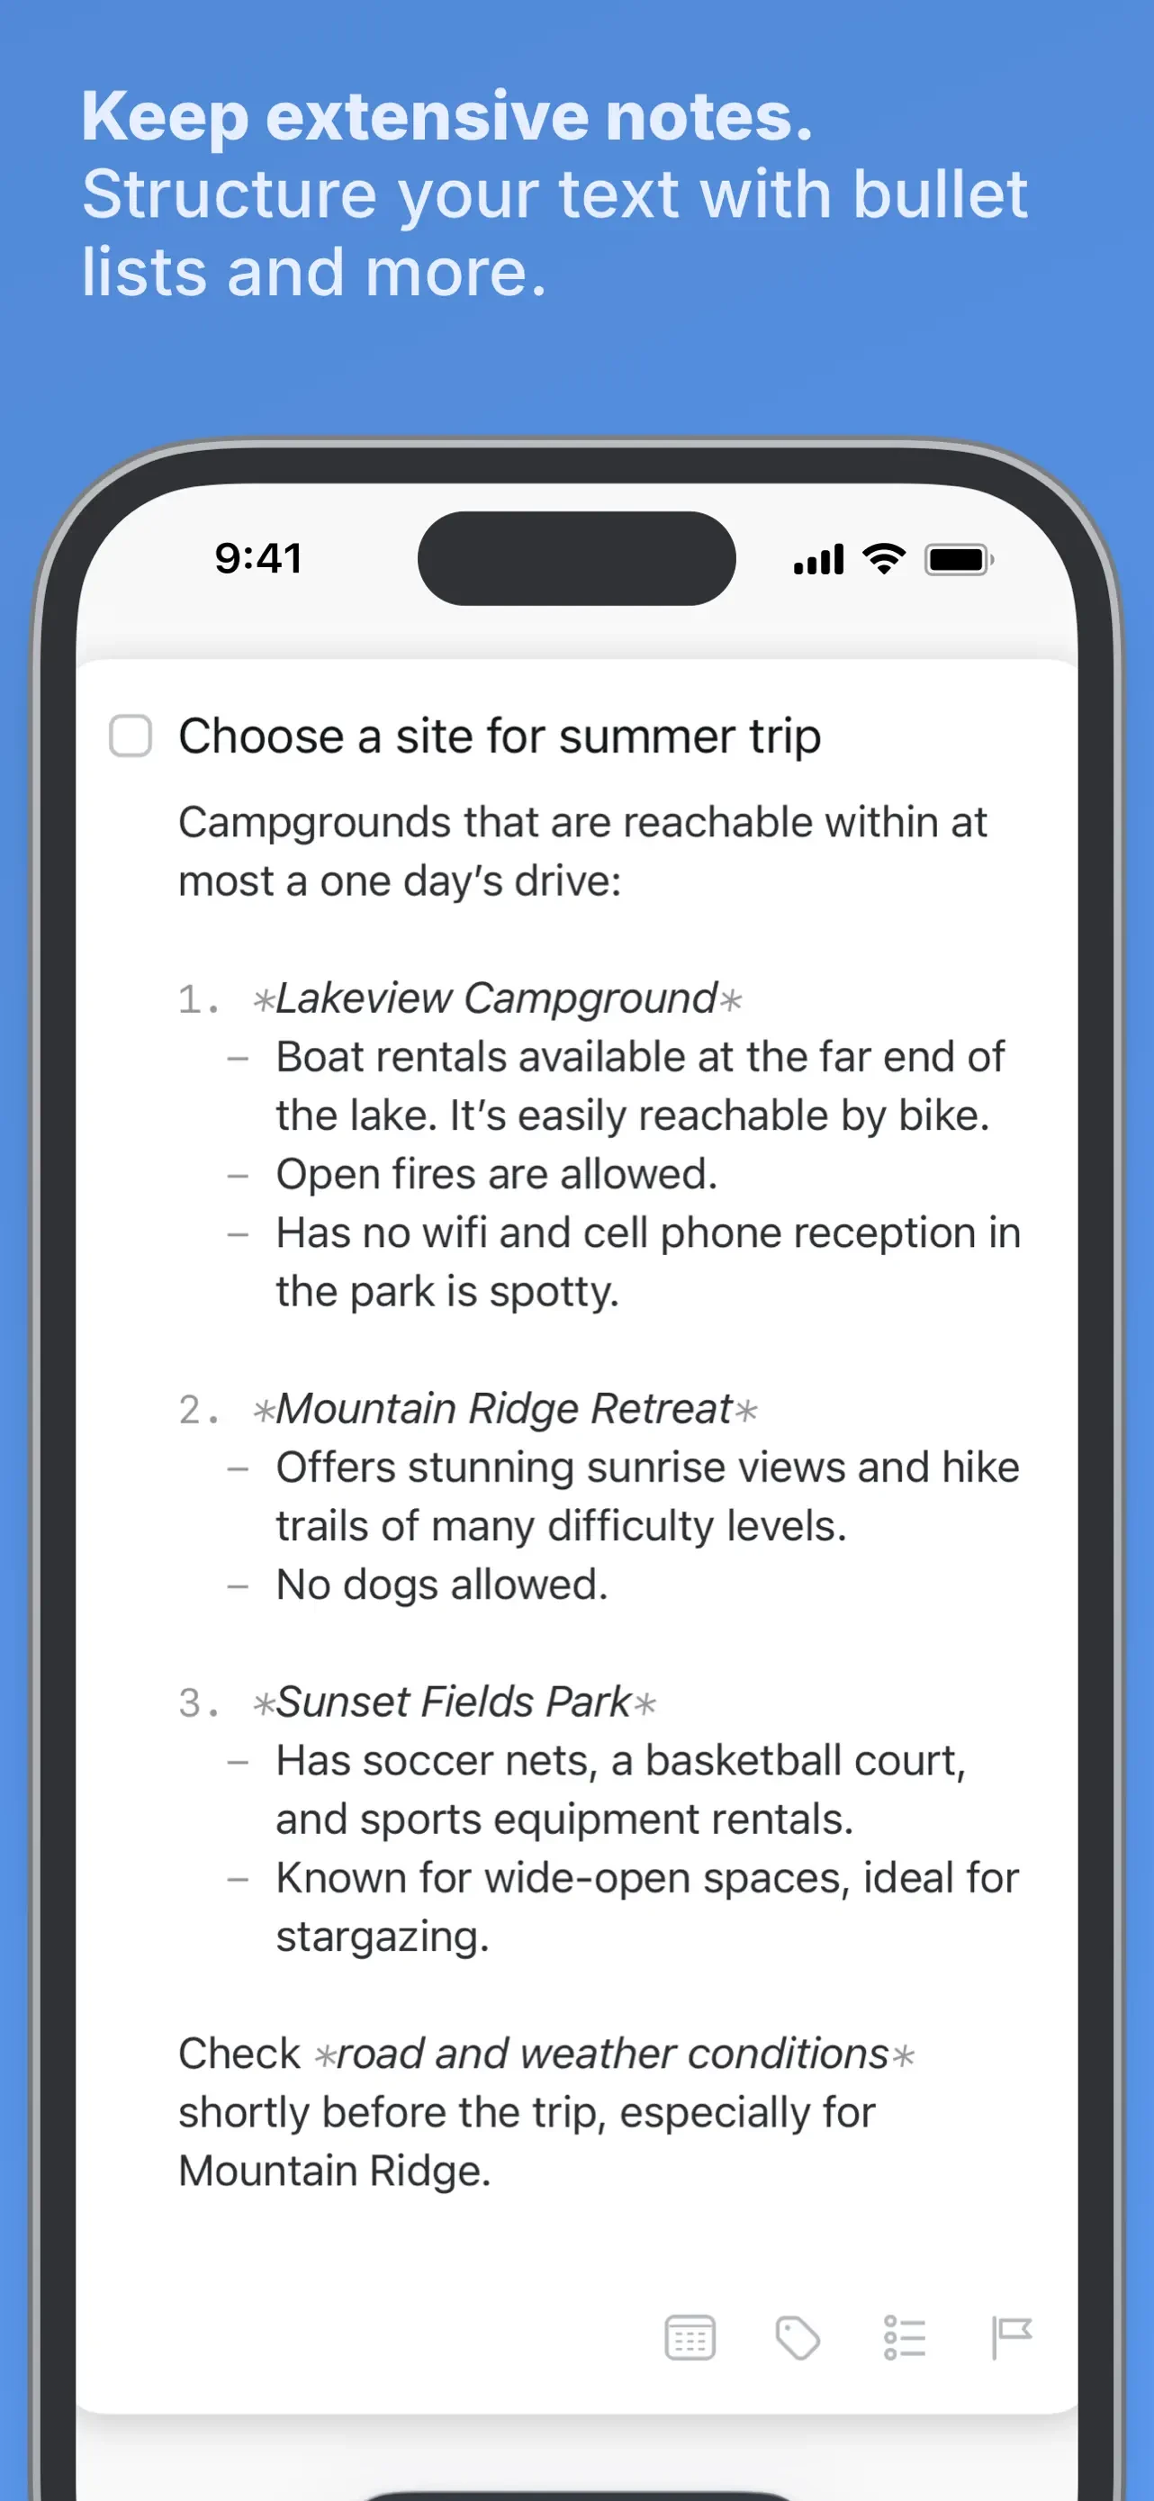The height and width of the screenshot is (2501, 1154).
Task: Check off 'Choose a site for summer trip'
Action: (x=130, y=736)
